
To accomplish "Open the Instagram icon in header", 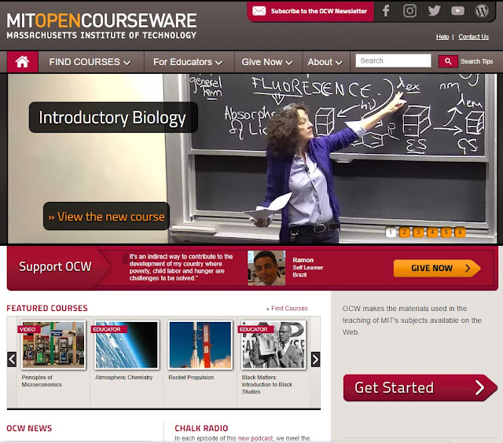I will (409, 10).
